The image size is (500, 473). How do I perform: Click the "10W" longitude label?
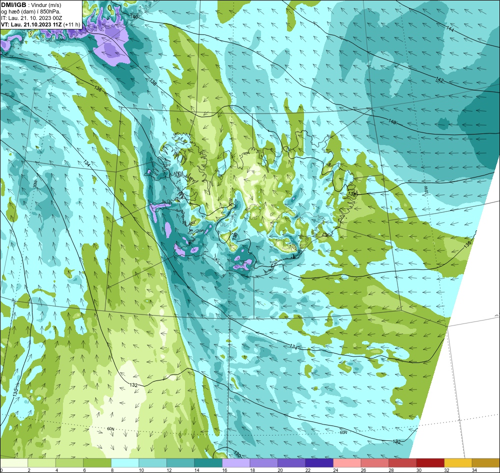point(425,189)
